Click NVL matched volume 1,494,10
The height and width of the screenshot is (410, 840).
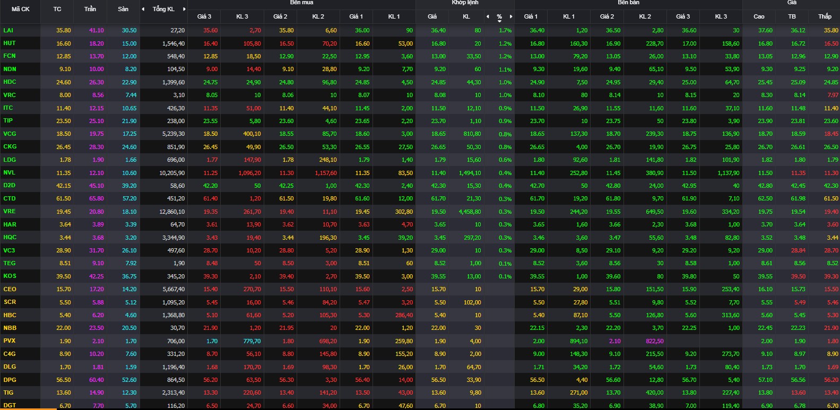[470, 173]
